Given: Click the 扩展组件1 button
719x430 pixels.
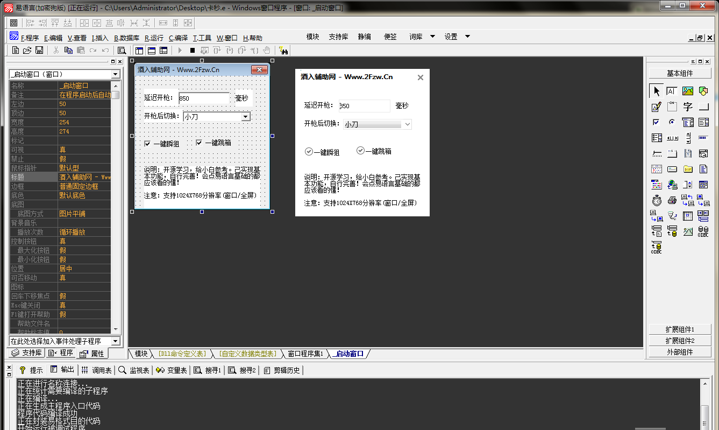Looking at the screenshot, I should point(680,329).
